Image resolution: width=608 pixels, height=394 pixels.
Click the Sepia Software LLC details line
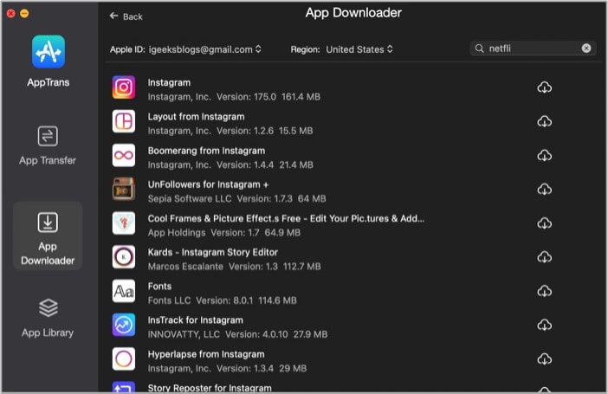(x=236, y=199)
